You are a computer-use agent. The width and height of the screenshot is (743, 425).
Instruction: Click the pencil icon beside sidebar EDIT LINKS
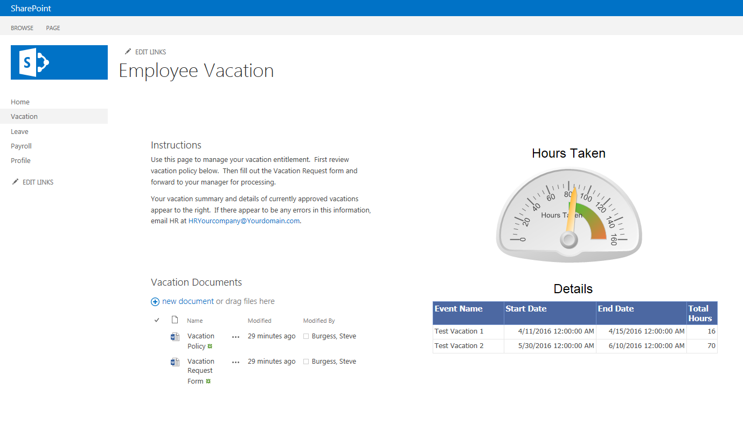pos(16,181)
